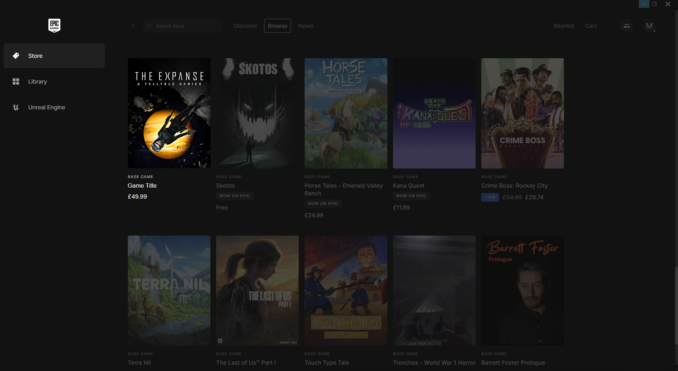This screenshot has width=678, height=371.
Task: Select Unreal Engine in the sidebar
Action: pyautogui.click(x=54, y=107)
